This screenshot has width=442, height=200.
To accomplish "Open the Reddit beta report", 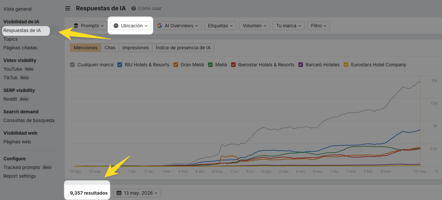I will [x=10, y=99].
